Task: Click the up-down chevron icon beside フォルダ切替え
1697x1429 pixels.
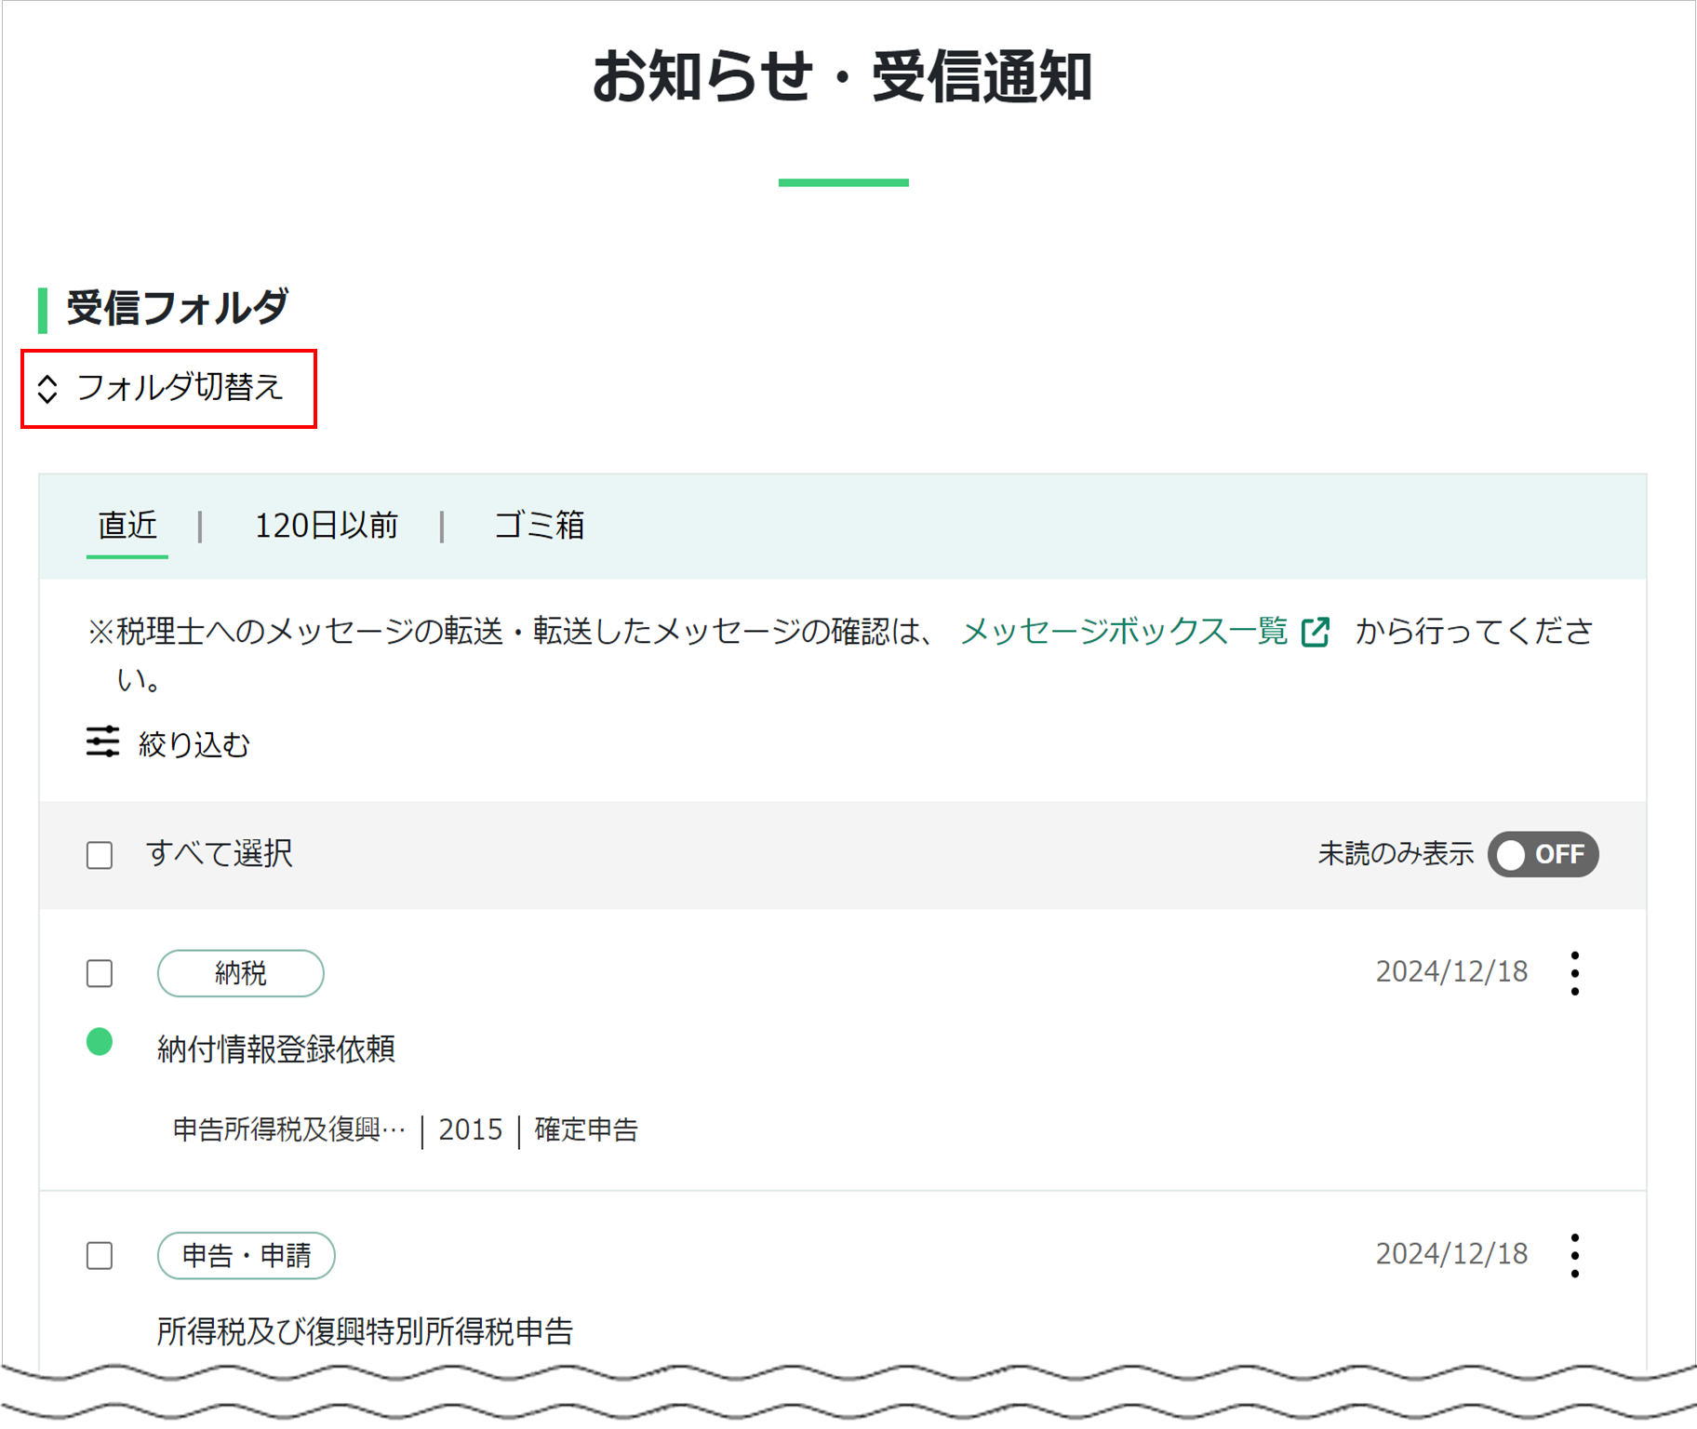Action: coord(47,389)
